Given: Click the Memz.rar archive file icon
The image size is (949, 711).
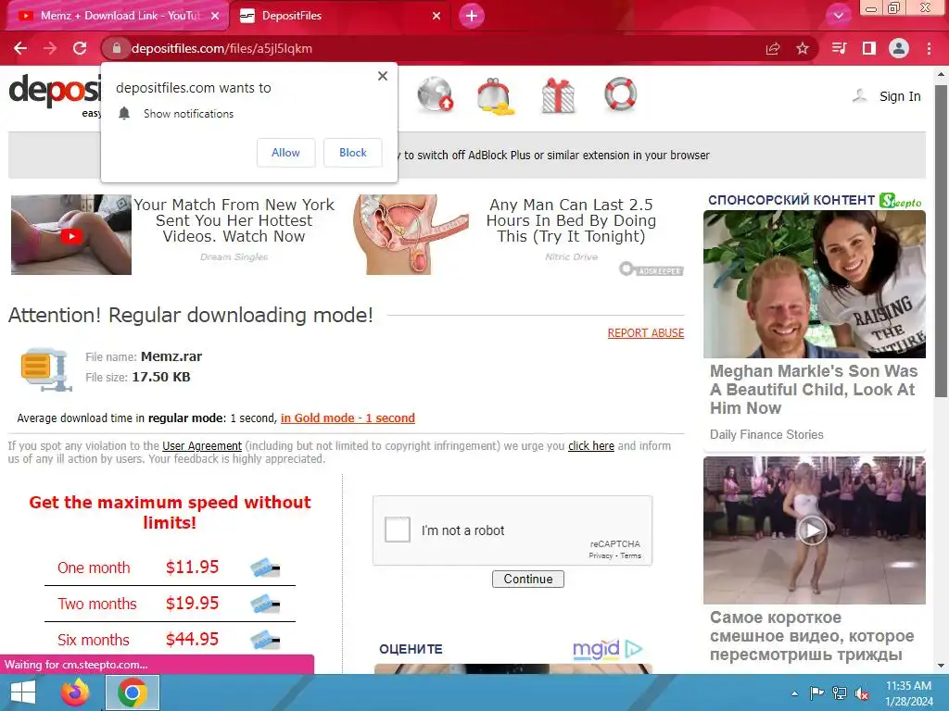Looking at the screenshot, I should click(46, 368).
